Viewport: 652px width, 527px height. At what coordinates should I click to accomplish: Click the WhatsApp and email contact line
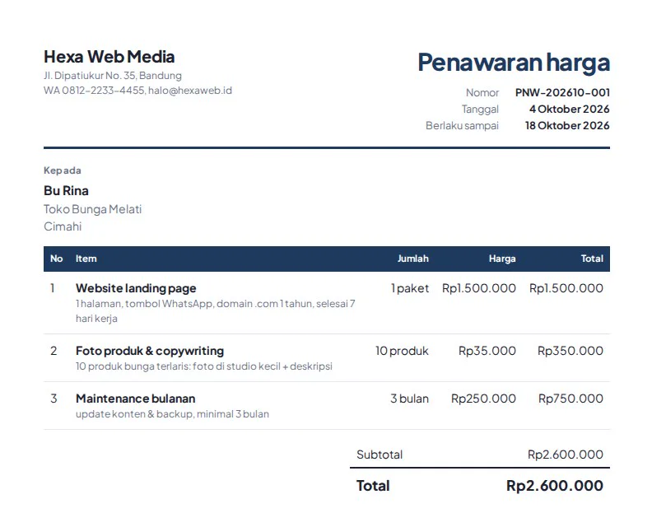point(137,91)
